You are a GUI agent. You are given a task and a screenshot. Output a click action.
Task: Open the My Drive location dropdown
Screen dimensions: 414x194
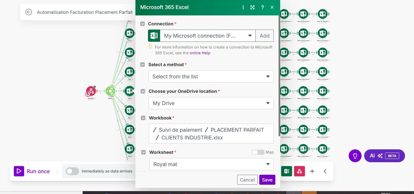point(211,103)
